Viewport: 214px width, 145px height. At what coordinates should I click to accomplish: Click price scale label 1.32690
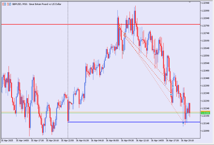tap(205, 41)
